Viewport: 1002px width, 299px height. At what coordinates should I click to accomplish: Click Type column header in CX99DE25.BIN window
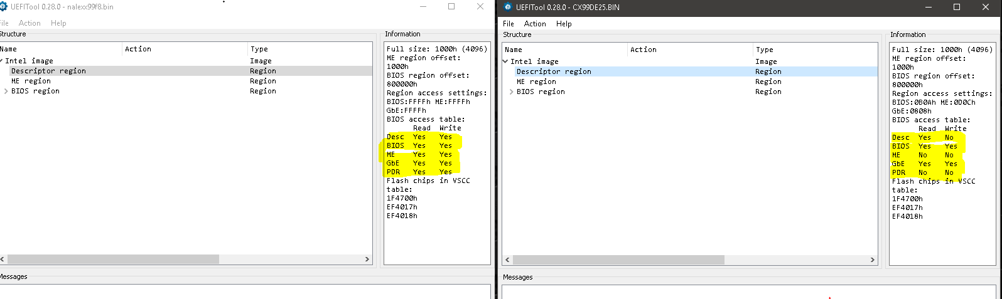815,50
